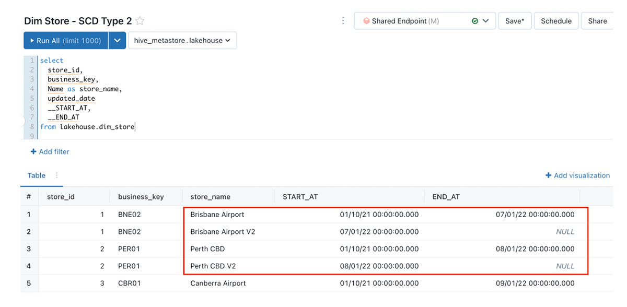Viewport: 627px width, 307px height.
Task: Switch to the Table results tab
Action: click(x=37, y=175)
